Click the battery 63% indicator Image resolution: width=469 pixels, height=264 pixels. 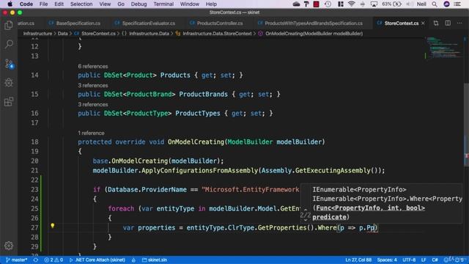(x=391, y=4)
